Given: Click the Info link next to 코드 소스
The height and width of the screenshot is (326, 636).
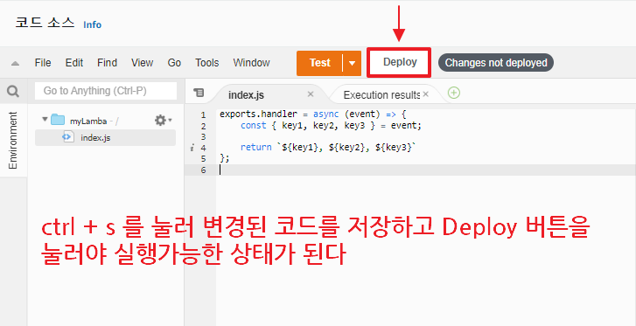Looking at the screenshot, I should pos(92,24).
